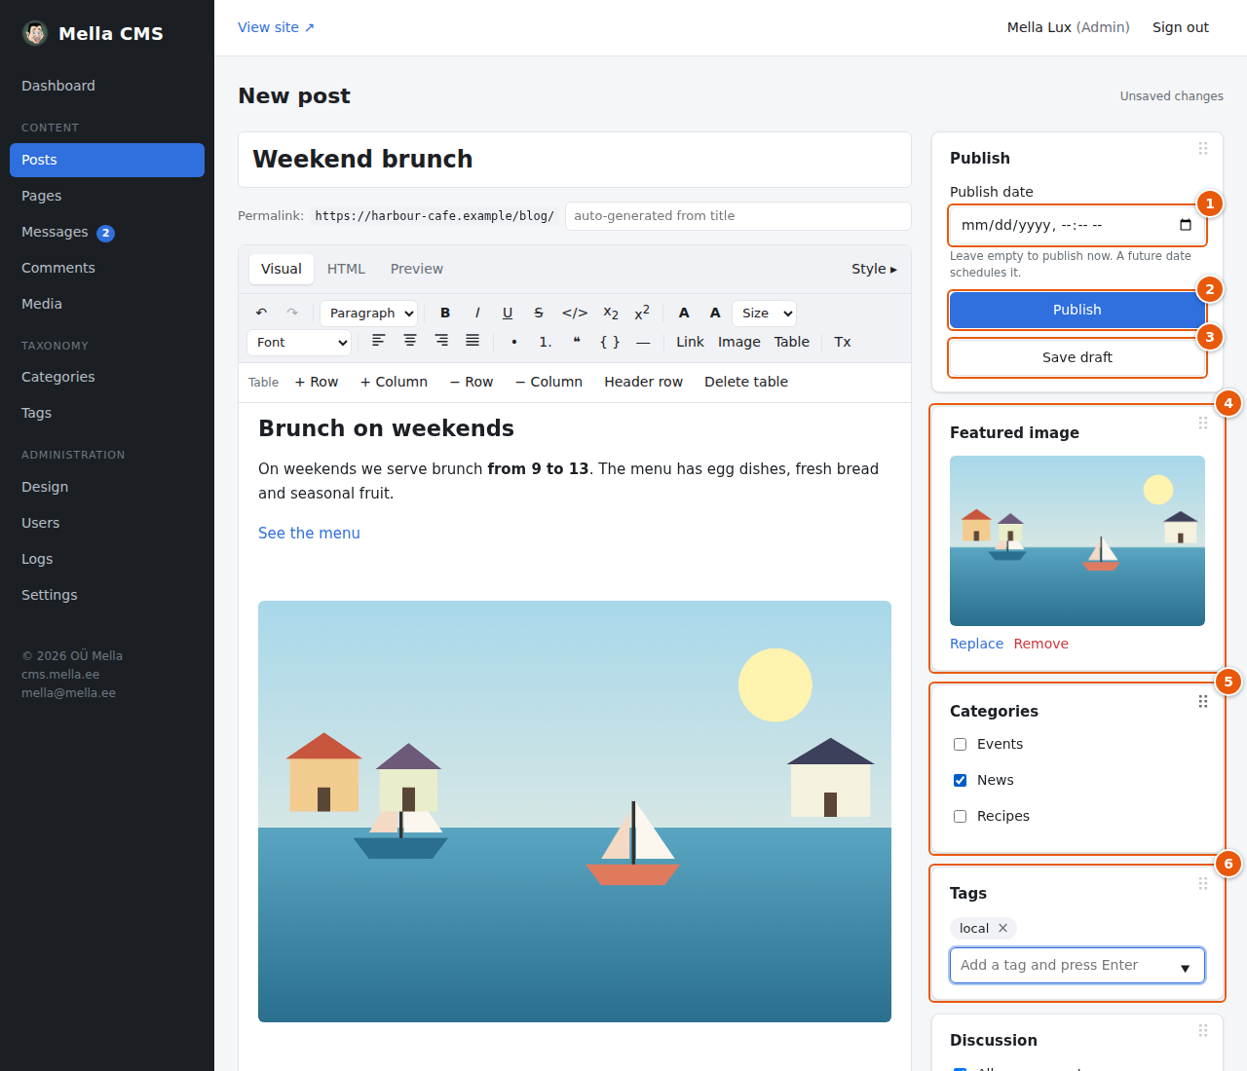Check the Events category
Screen dimensions: 1247x1071
(960, 744)
